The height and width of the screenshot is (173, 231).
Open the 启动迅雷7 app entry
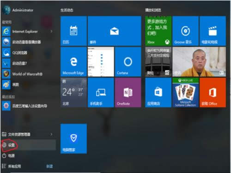pyautogui.click(x=29, y=63)
